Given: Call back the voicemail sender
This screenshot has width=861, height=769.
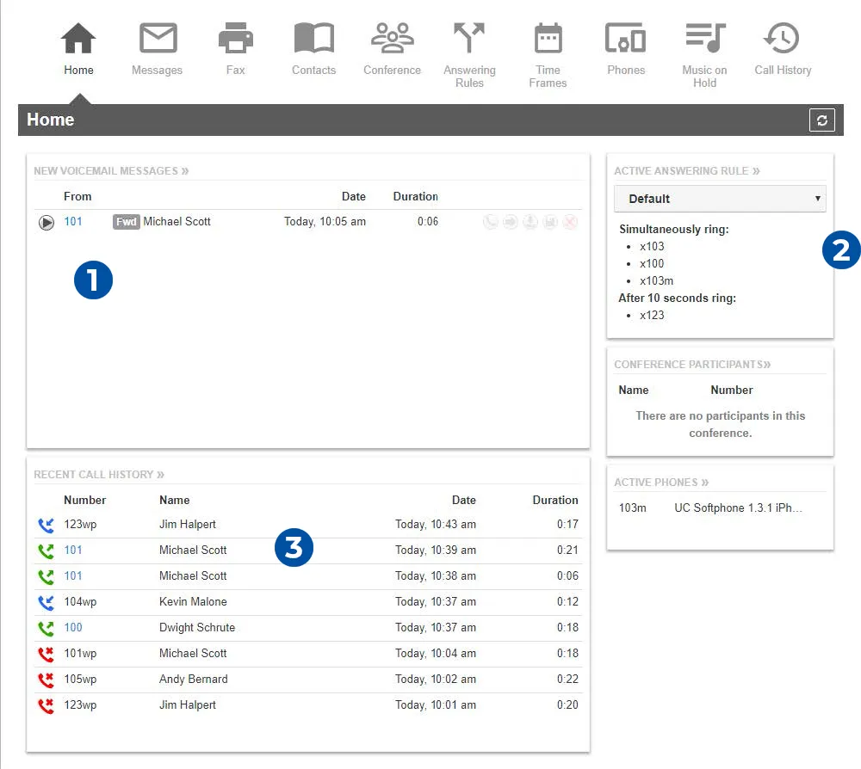Looking at the screenshot, I should [491, 222].
